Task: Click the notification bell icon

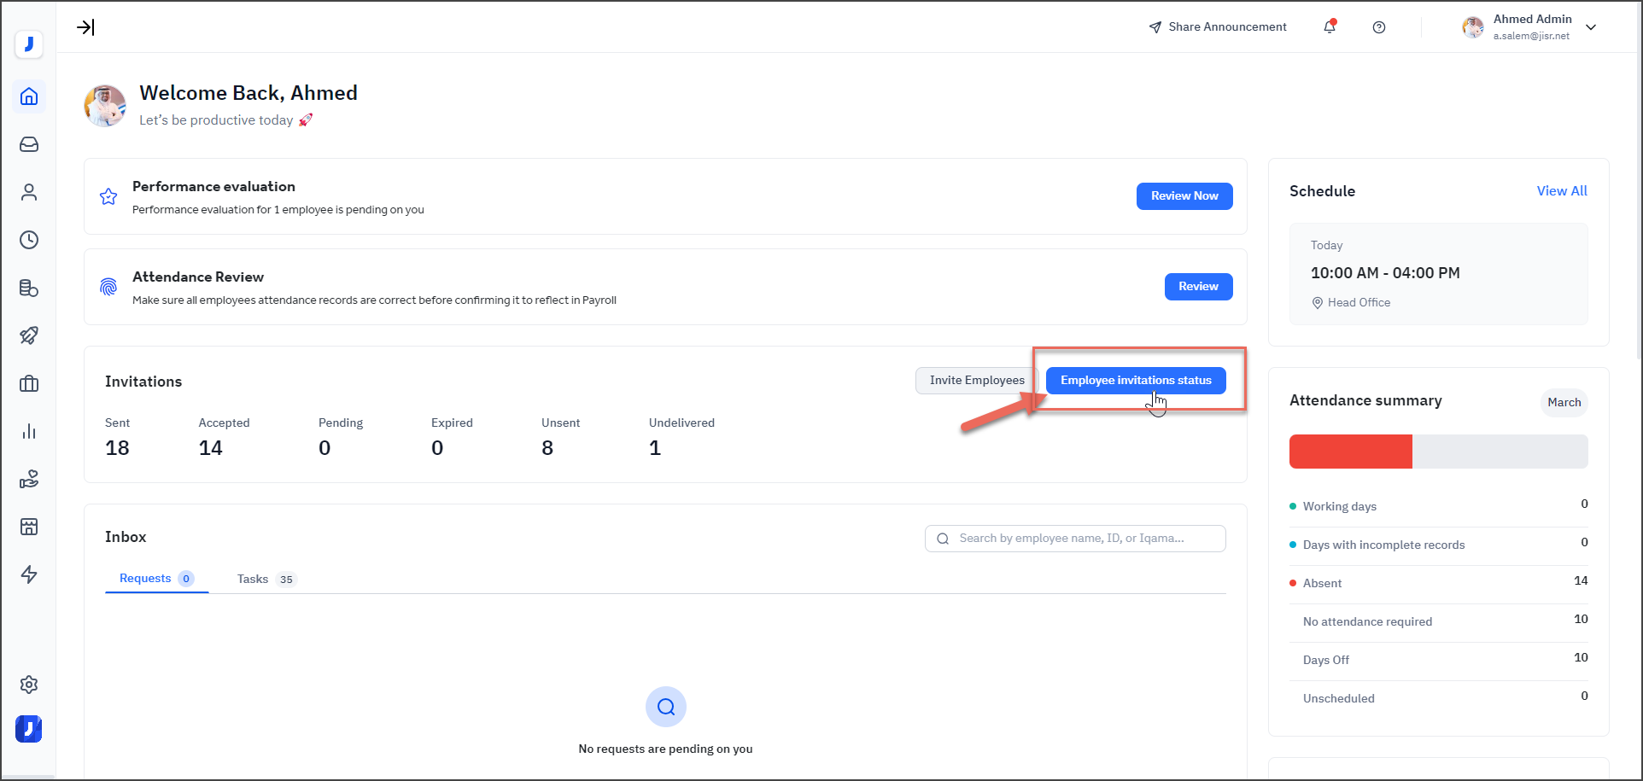Action: click(x=1330, y=27)
